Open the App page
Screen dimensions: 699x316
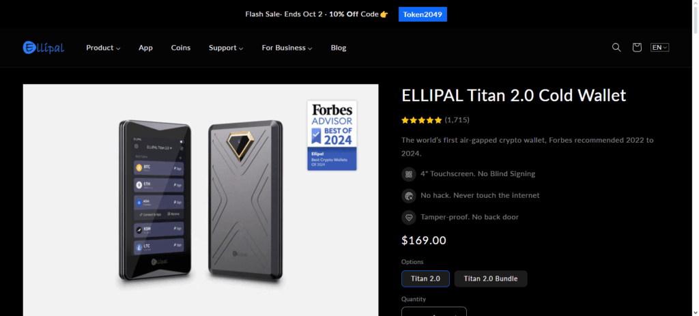coord(146,48)
